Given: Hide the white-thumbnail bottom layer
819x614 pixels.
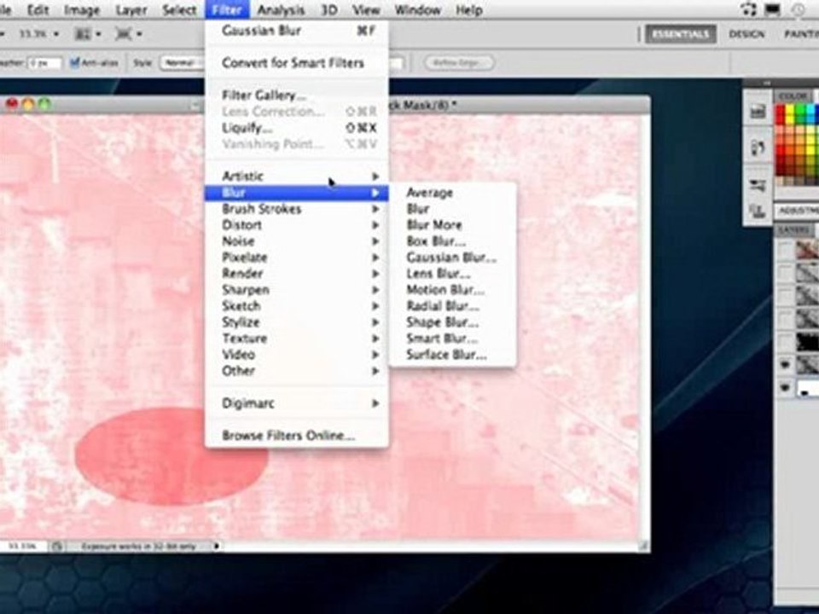Looking at the screenshot, I should point(785,388).
